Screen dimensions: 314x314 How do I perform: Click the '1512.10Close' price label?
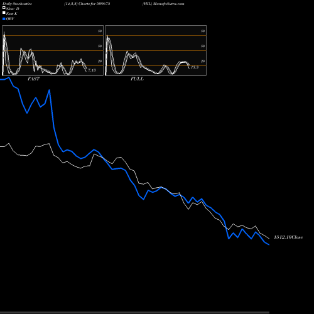pos(288,237)
